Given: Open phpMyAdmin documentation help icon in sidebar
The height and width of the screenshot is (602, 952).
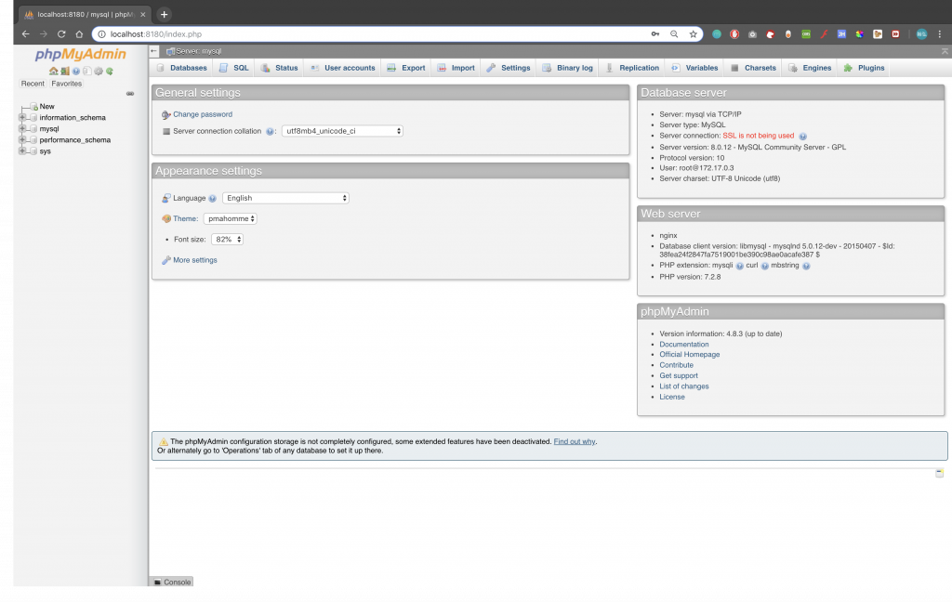Looking at the screenshot, I should pos(76,71).
